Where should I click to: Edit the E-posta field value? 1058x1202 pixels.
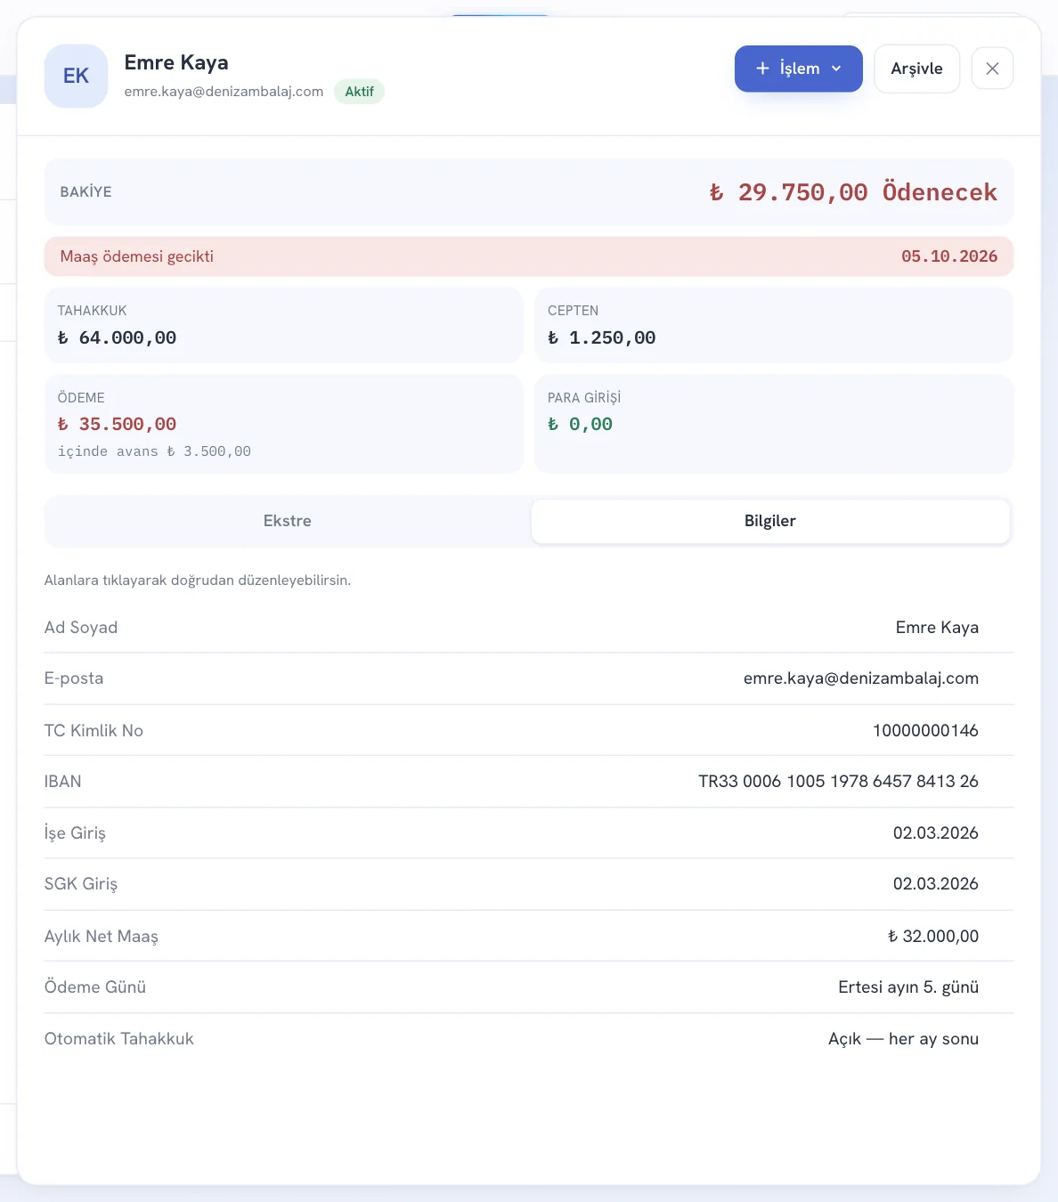(x=861, y=678)
